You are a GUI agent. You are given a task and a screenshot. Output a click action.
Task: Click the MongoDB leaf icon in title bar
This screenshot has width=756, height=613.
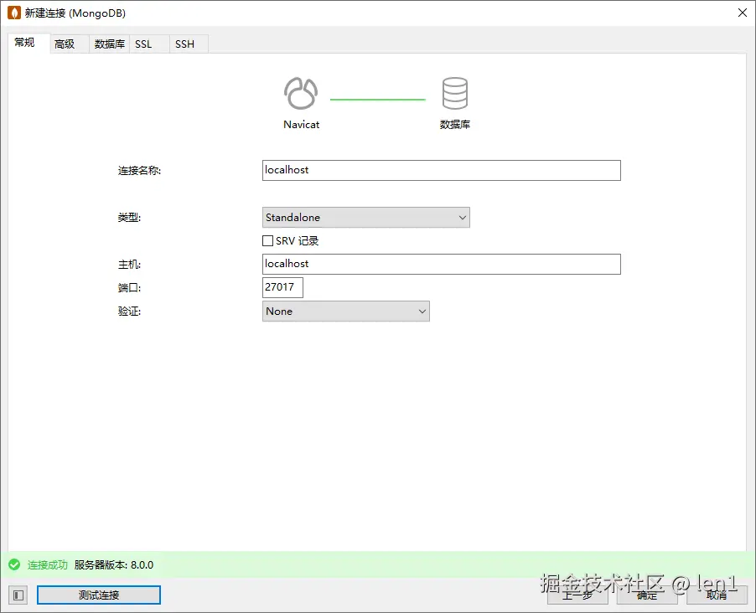tap(14, 13)
